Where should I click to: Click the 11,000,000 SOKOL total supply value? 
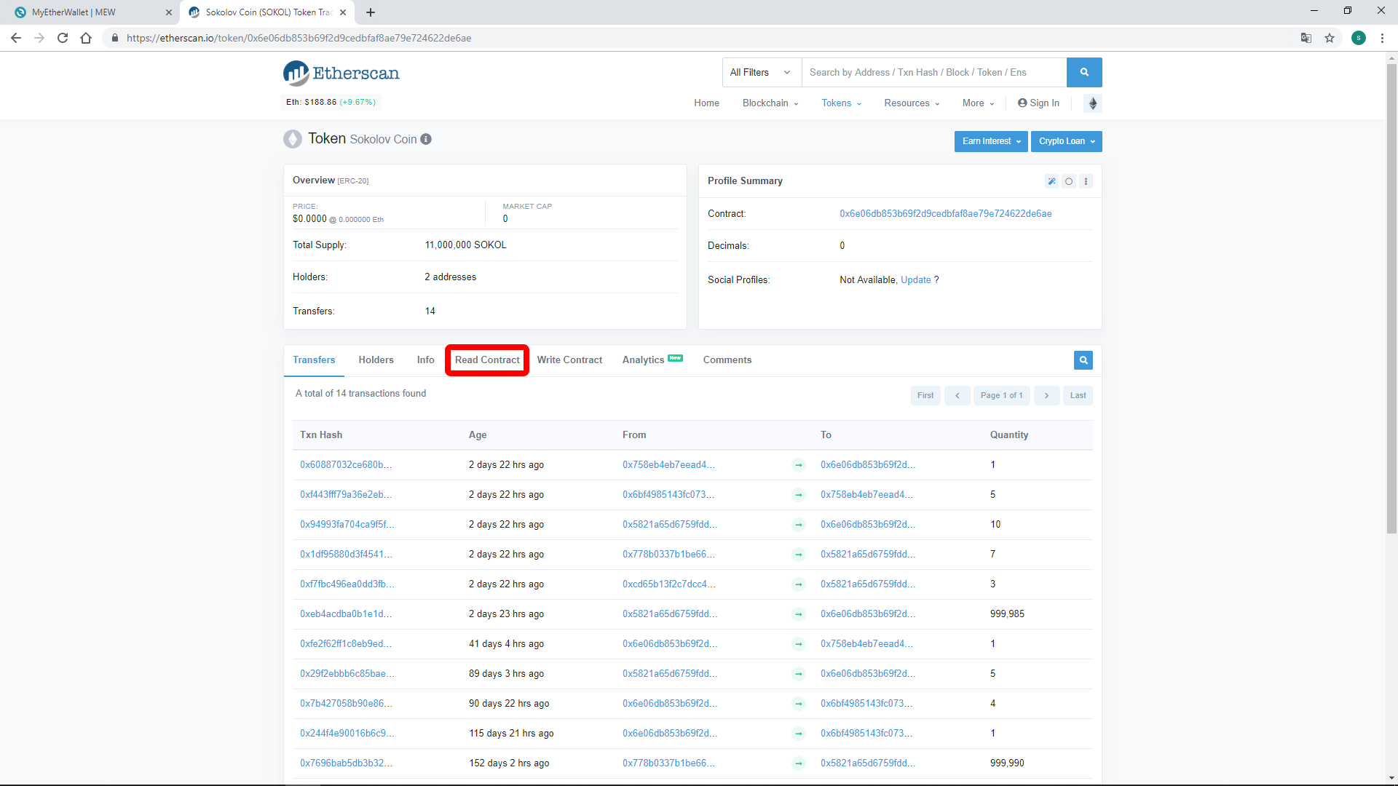pyautogui.click(x=465, y=245)
